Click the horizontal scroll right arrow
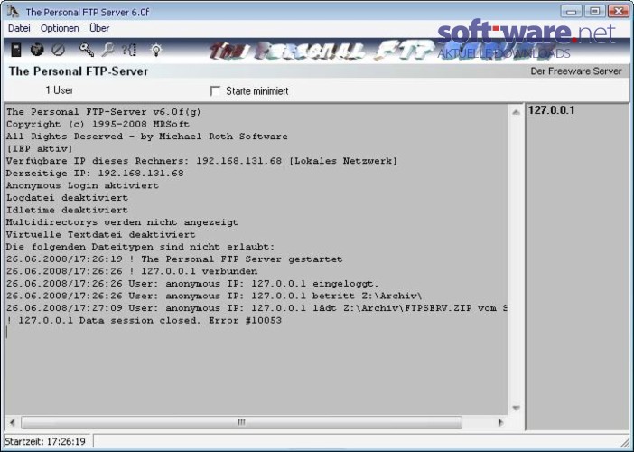The width and height of the screenshot is (634, 452). [500, 422]
